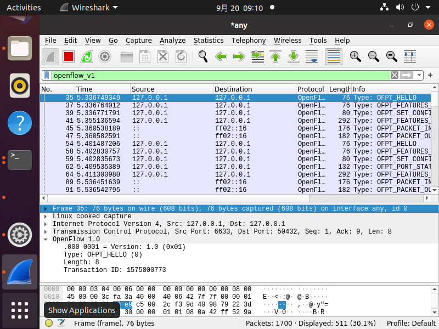Open the Statistics menu

click(209, 41)
